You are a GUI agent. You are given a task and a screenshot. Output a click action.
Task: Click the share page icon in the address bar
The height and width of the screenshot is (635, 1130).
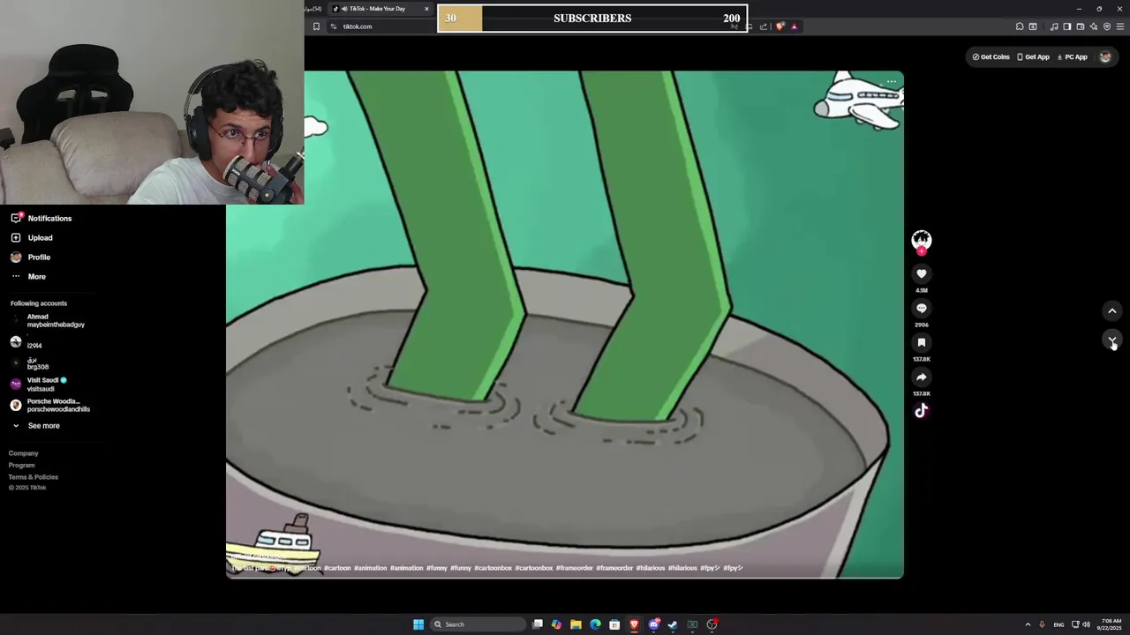click(x=764, y=26)
